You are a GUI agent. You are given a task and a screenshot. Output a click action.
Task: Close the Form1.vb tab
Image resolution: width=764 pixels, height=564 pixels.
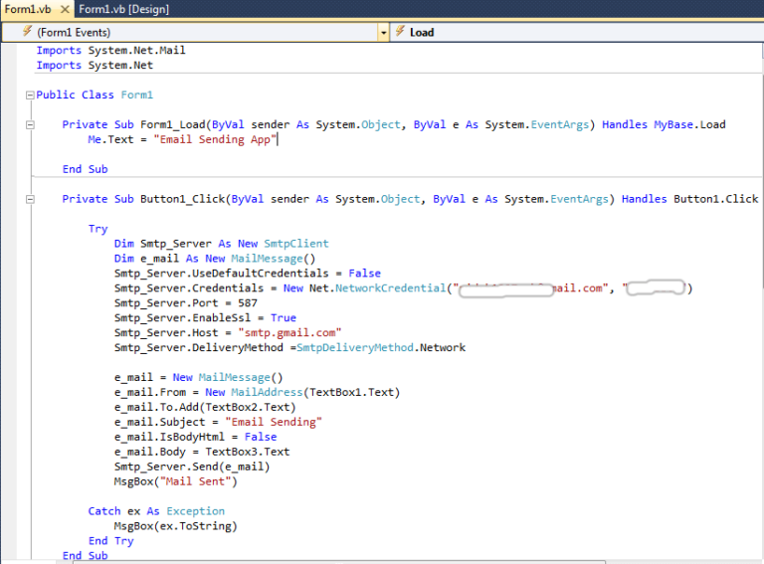[64, 9]
